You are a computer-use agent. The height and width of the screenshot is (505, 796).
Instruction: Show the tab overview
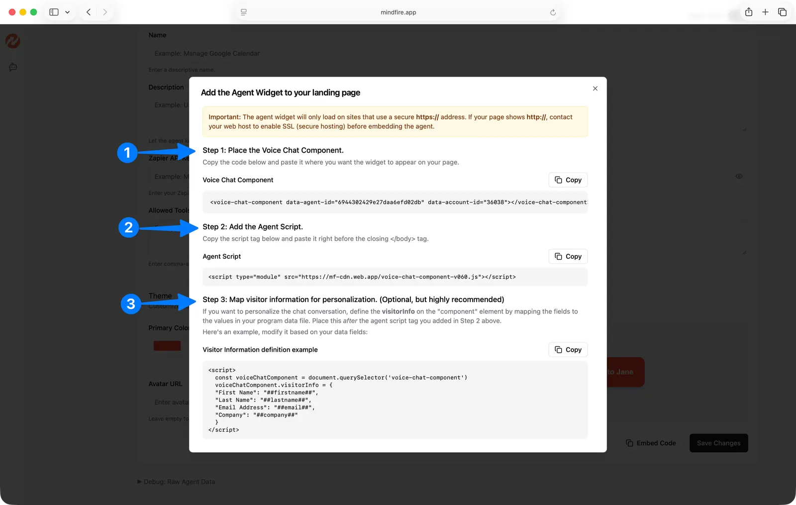pos(782,12)
